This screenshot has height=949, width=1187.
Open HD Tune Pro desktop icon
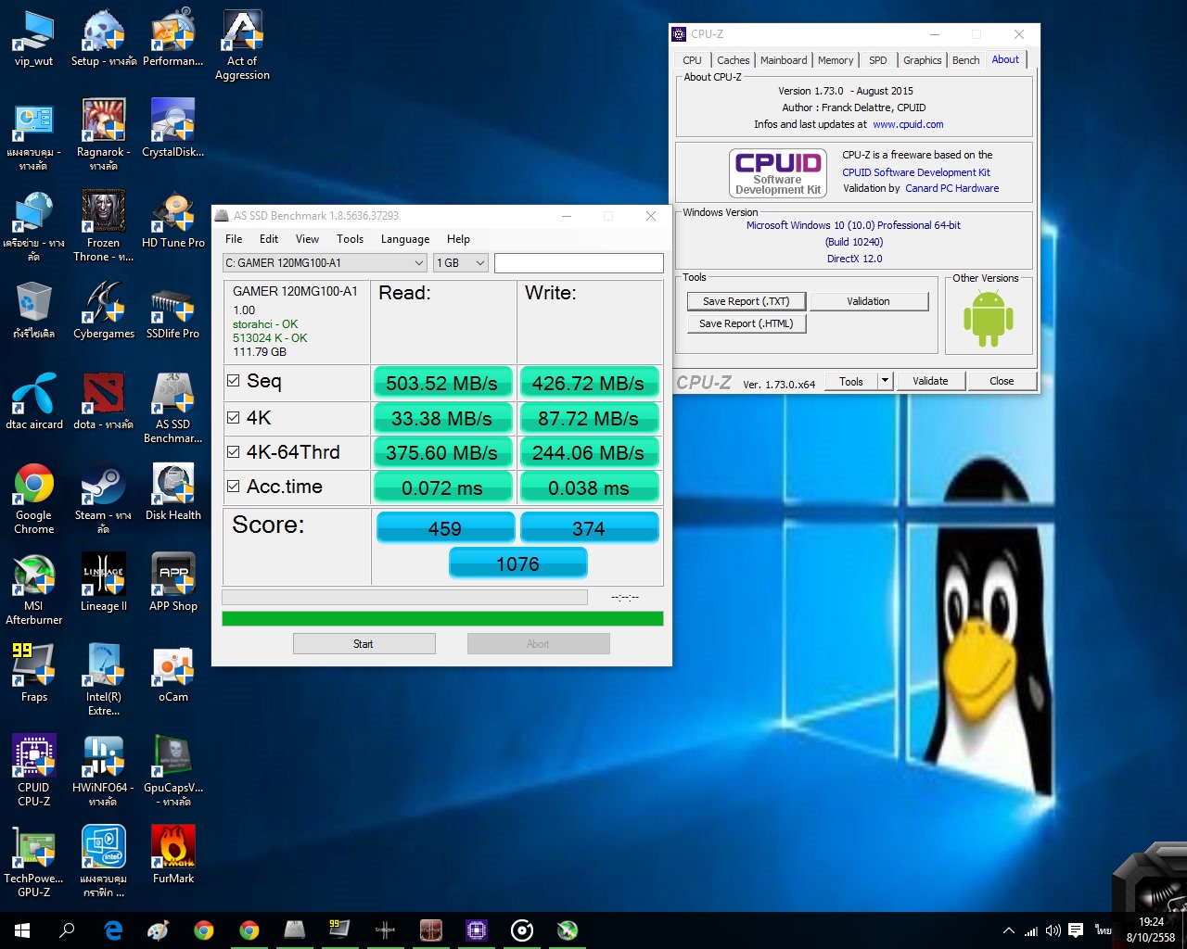click(173, 220)
